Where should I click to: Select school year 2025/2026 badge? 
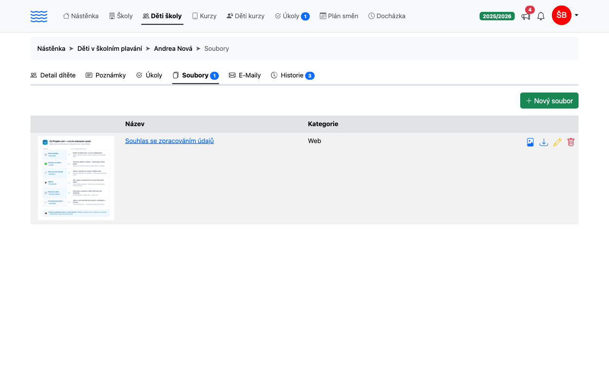[x=497, y=16]
